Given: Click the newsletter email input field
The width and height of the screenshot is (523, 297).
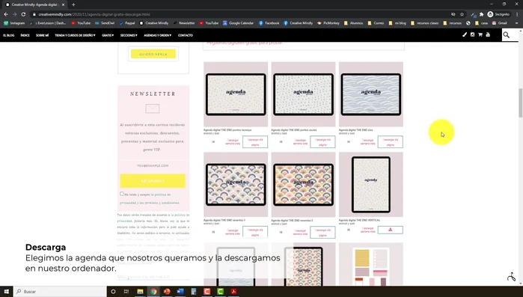Looking at the screenshot, I should [153, 165].
